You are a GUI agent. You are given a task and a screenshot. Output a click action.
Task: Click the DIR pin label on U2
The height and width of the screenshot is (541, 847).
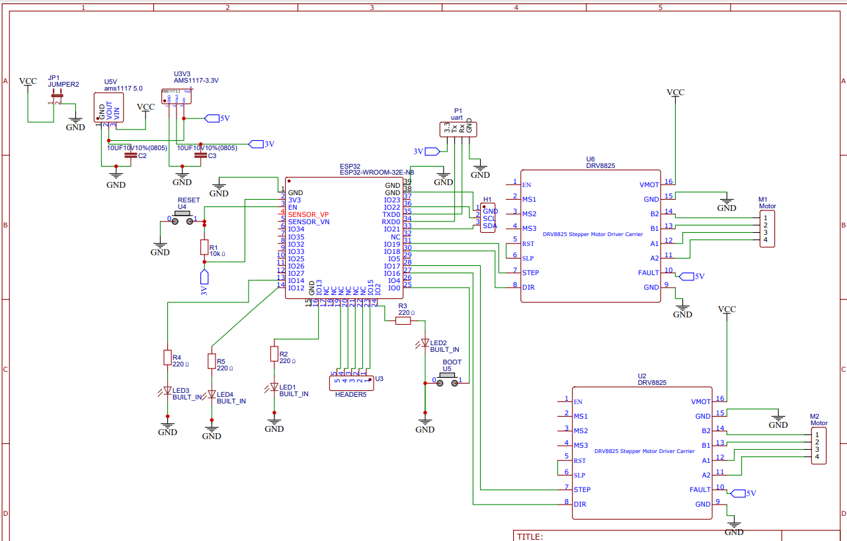[x=580, y=504]
